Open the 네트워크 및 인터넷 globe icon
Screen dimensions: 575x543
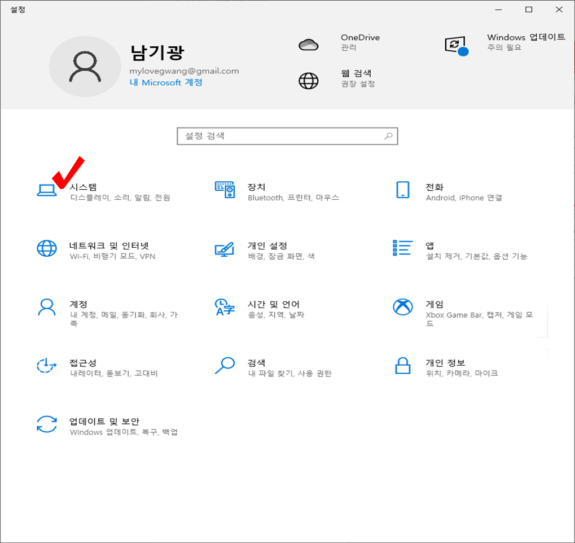click(47, 248)
